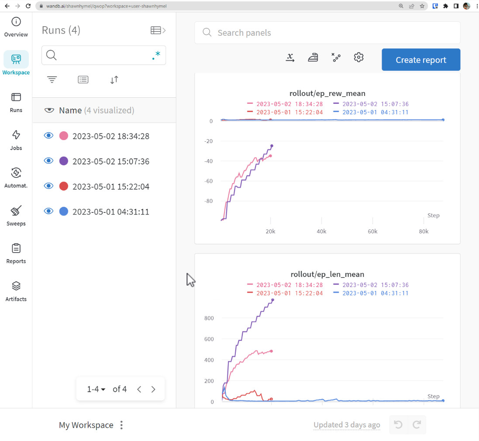Open panel settings gear icon
The width and height of the screenshot is (479, 441).
click(x=358, y=58)
